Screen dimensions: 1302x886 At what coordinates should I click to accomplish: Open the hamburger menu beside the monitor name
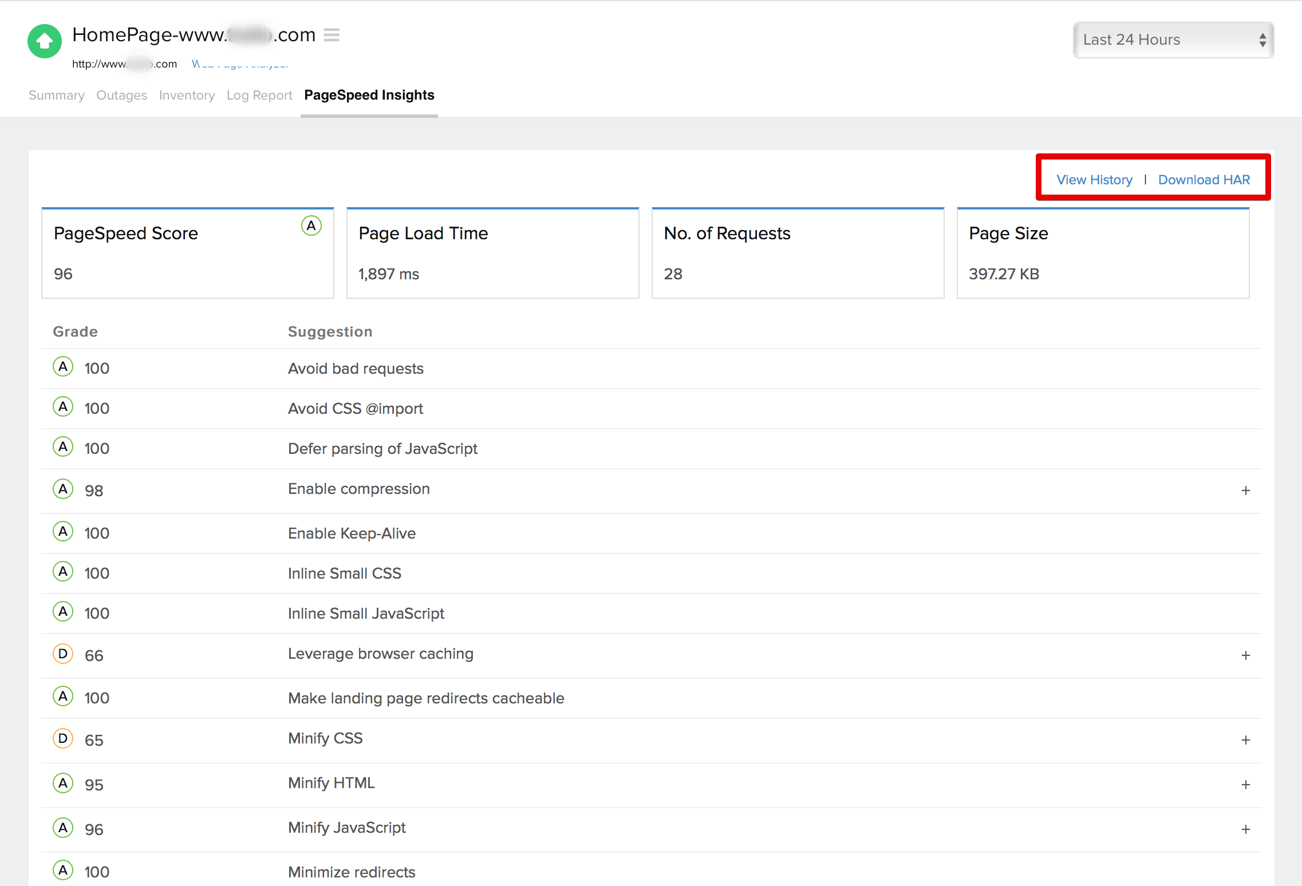point(332,35)
